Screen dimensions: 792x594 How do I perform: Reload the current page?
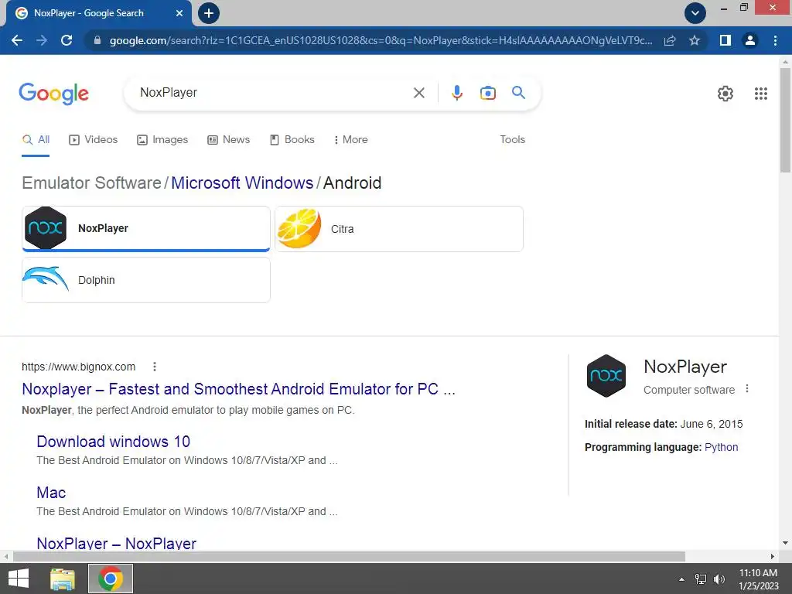67,40
